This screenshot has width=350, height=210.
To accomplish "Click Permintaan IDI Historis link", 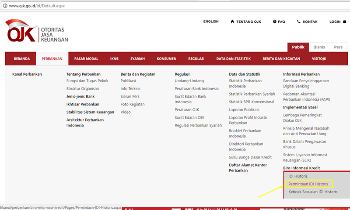I will 308,184.
